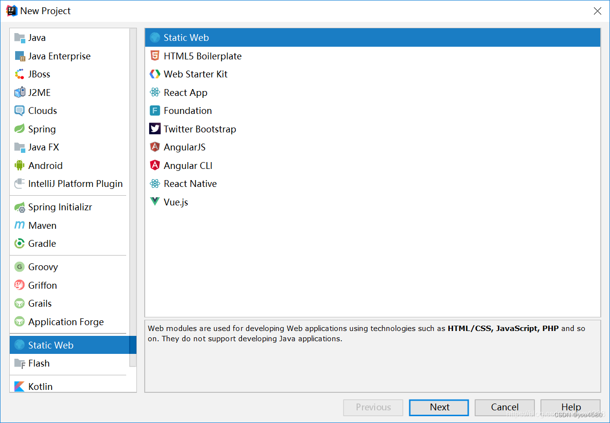This screenshot has width=610, height=423.
Task: Click the IntelliJ logo in title bar
Action: point(12,11)
